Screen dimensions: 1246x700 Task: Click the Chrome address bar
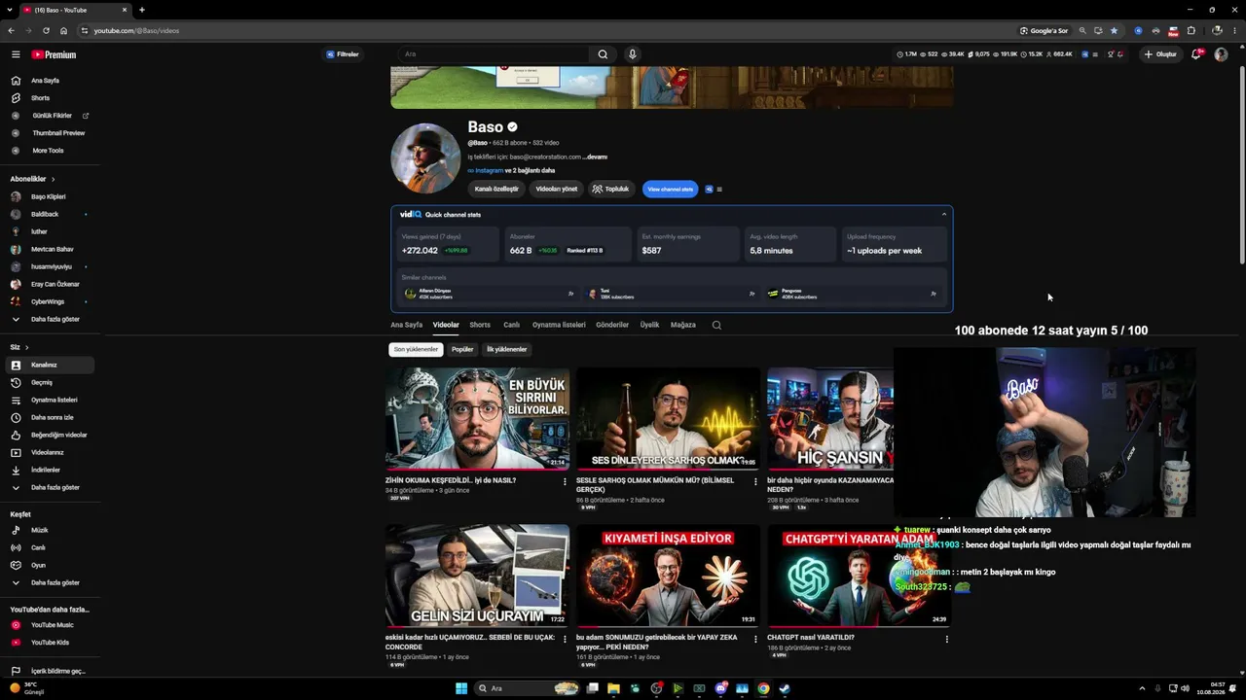coord(545,30)
